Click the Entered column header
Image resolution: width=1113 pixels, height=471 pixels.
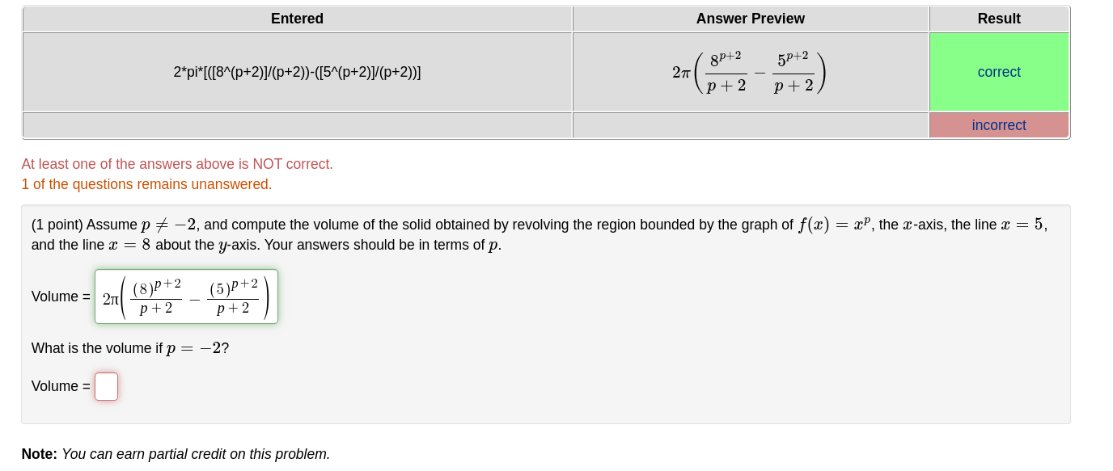click(x=297, y=18)
